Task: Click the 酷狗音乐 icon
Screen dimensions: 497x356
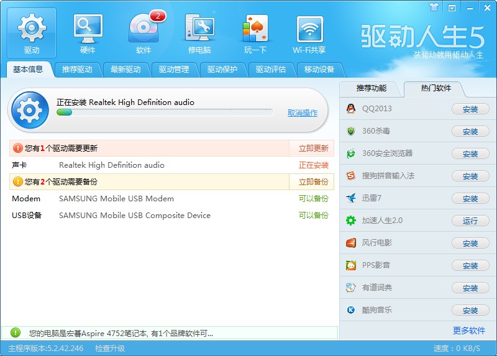Action: tap(351, 310)
